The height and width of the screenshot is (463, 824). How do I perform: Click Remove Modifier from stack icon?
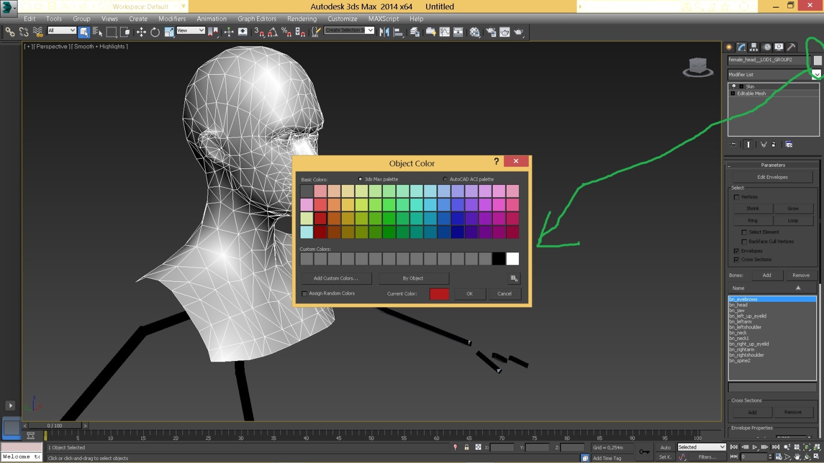point(773,145)
